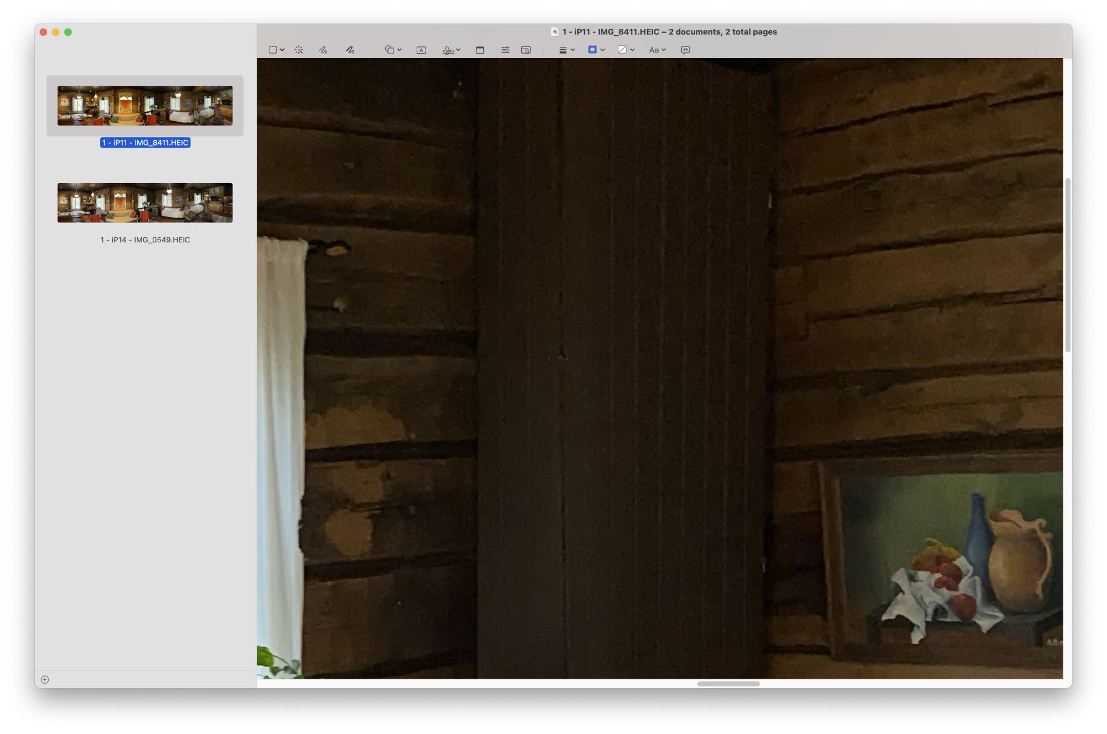Click the plus button at sidebar bottom

click(45, 679)
